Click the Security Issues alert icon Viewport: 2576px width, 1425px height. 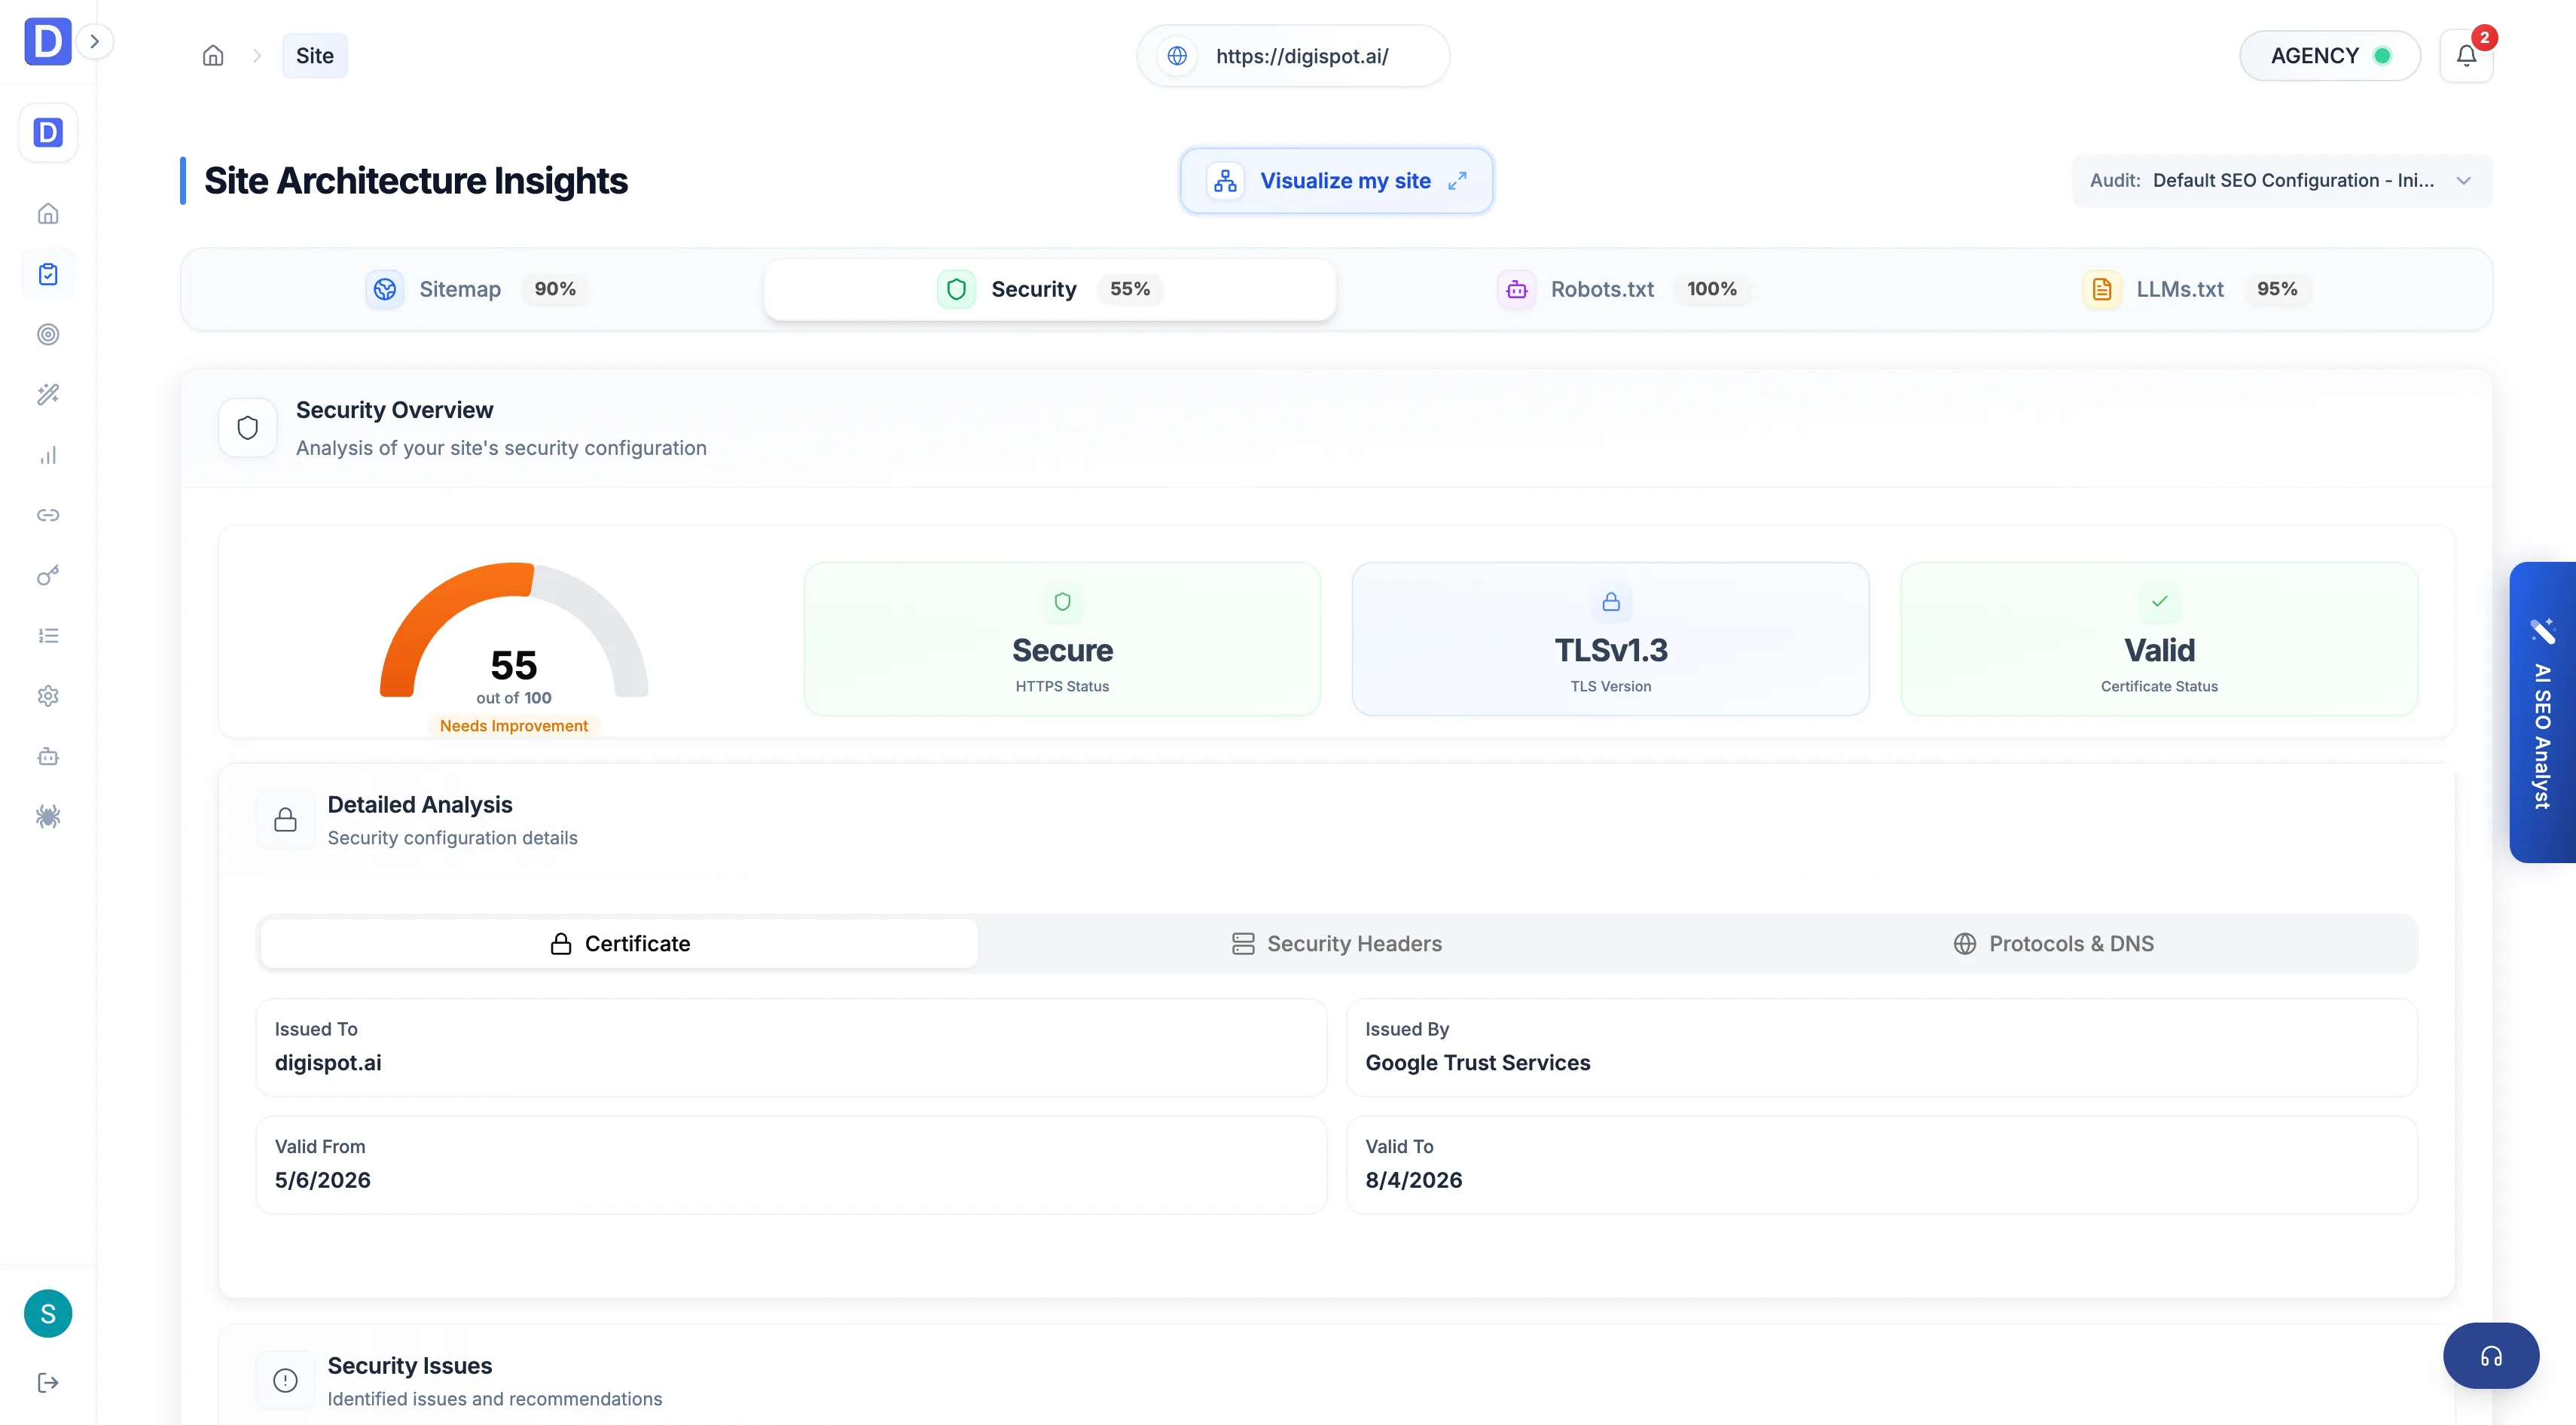[285, 1381]
